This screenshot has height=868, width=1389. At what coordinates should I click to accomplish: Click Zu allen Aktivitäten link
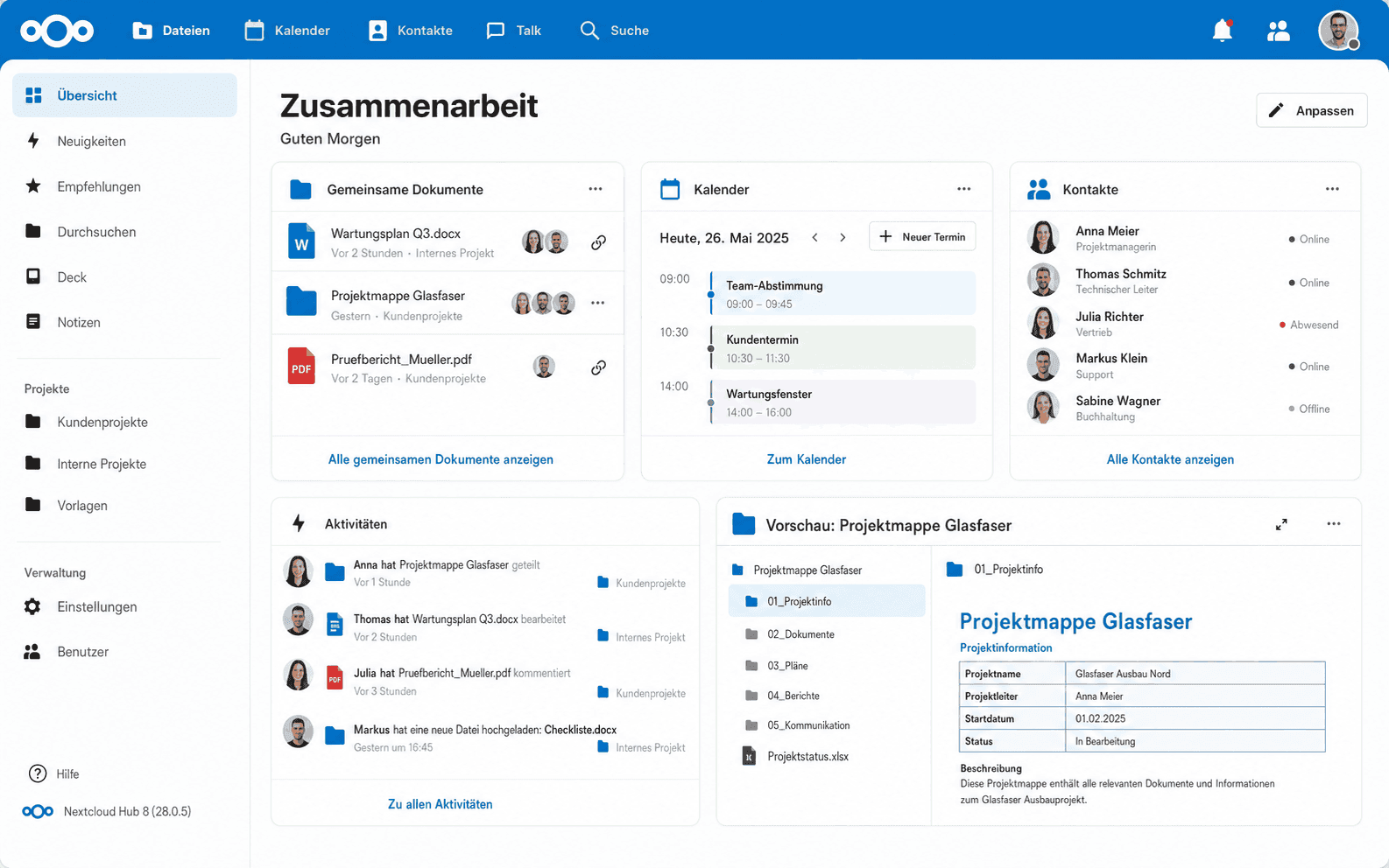click(441, 804)
